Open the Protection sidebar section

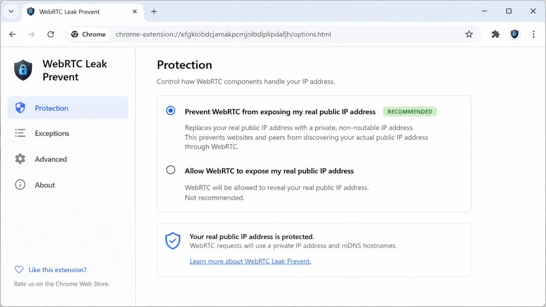68,108
